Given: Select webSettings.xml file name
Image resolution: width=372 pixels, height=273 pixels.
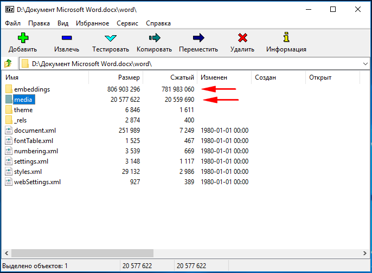Looking at the screenshot, I should (37, 182).
